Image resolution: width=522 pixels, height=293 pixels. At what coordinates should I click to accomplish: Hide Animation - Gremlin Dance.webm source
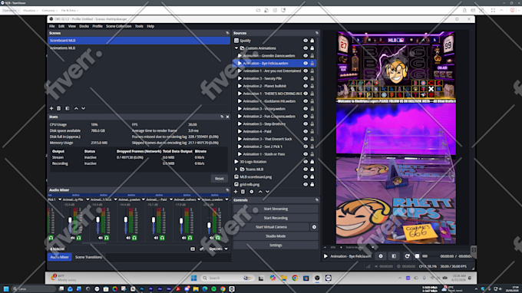(306, 55)
